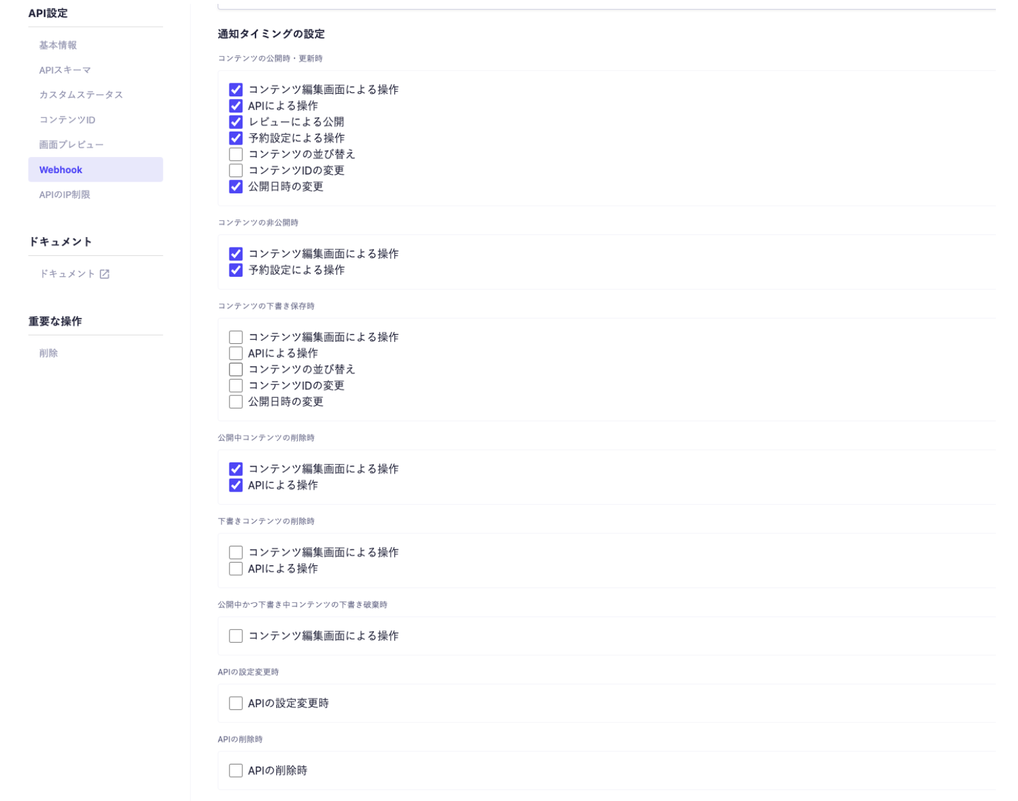
Task: Open APIのIP制限 settings
Action: pyautogui.click(x=65, y=195)
